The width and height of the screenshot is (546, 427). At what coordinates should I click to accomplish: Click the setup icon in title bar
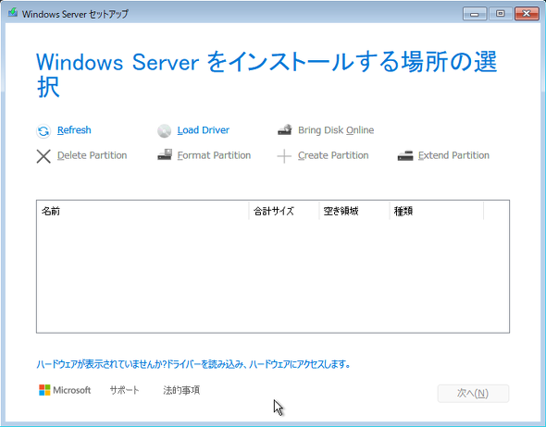point(13,13)
